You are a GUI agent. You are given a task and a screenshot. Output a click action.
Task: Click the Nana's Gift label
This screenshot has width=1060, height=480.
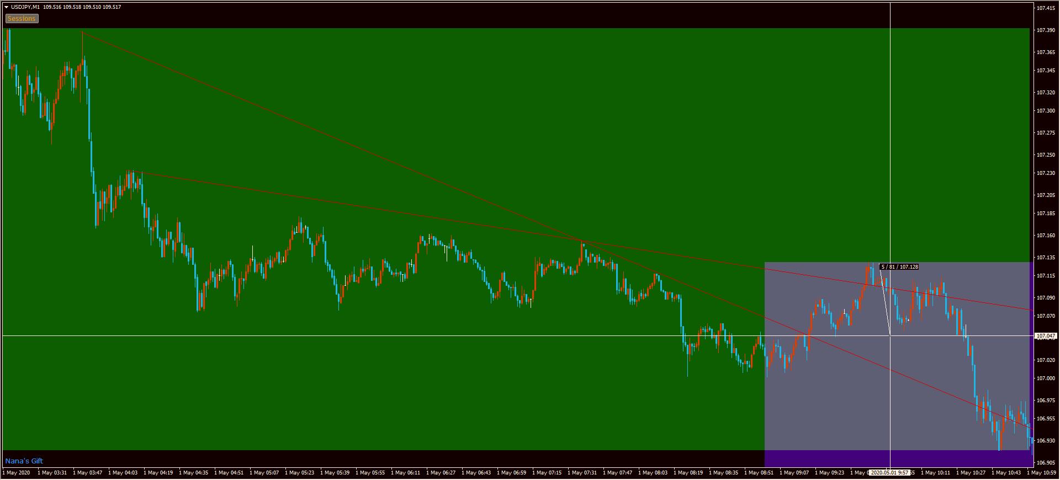coord(24,461)
